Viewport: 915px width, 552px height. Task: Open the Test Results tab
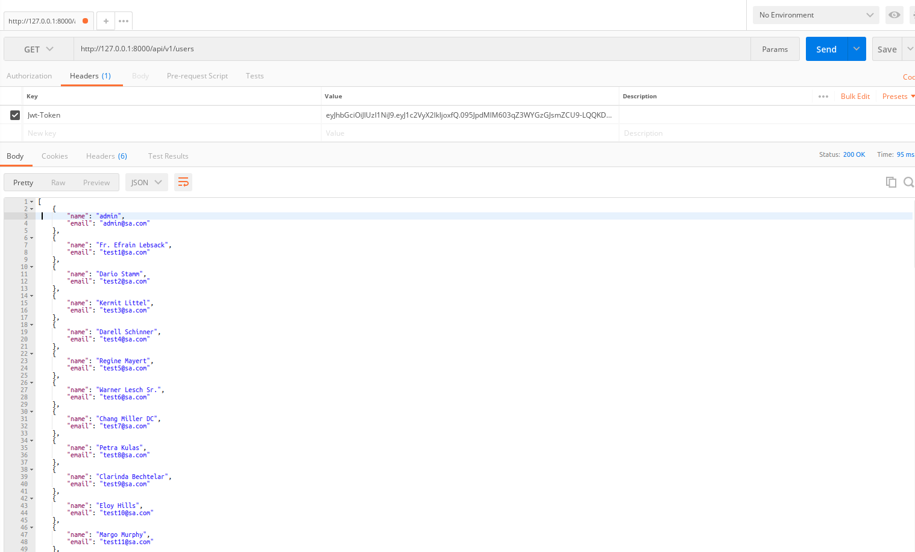[168, 156]
